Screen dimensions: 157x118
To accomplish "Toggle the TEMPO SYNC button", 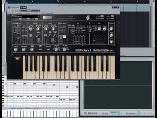I will [x=40, y=49].
